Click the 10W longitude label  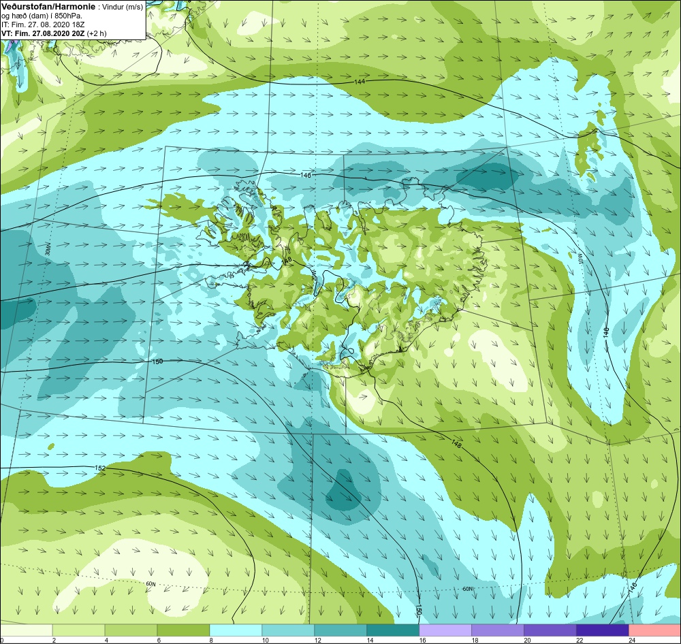(580, 258)
